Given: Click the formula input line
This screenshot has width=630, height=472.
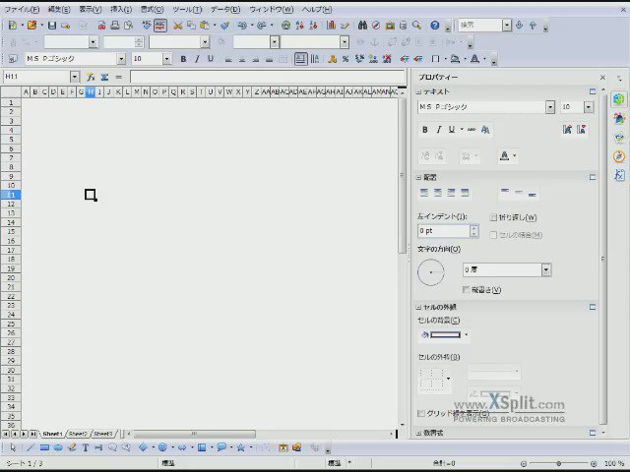Looking at the screenshot, I should [x=268, y=77].
